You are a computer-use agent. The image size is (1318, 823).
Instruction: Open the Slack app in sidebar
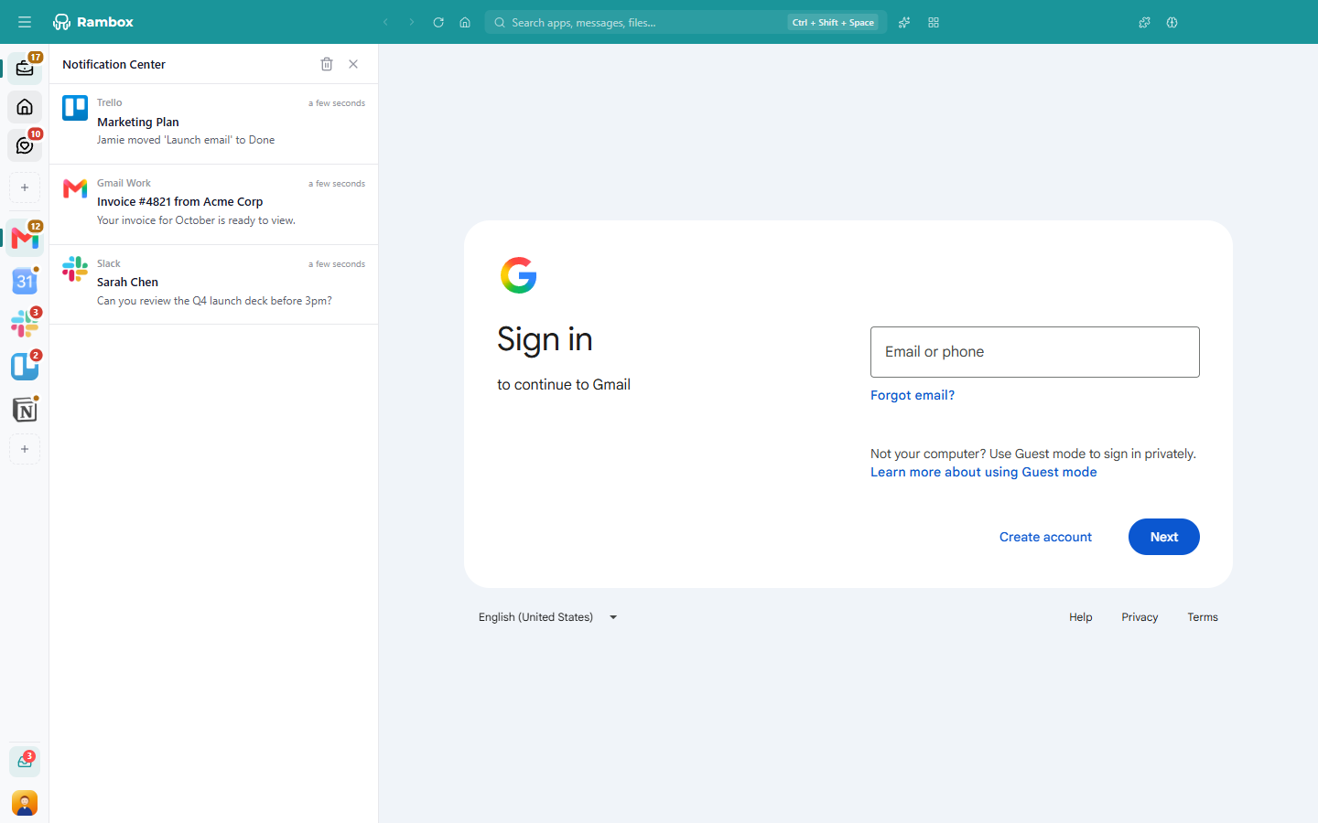[25, 324]
